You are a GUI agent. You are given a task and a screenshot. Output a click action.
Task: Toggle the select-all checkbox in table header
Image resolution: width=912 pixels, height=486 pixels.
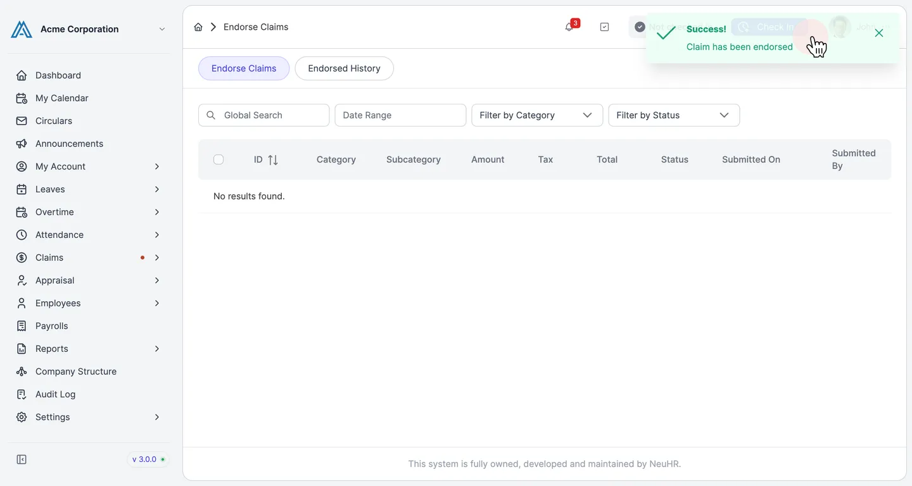(x=218, y=159)
